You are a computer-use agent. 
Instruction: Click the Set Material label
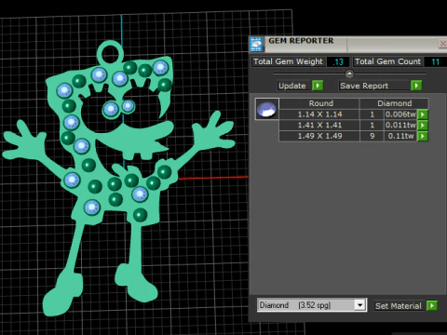click(x=399, y=306)
